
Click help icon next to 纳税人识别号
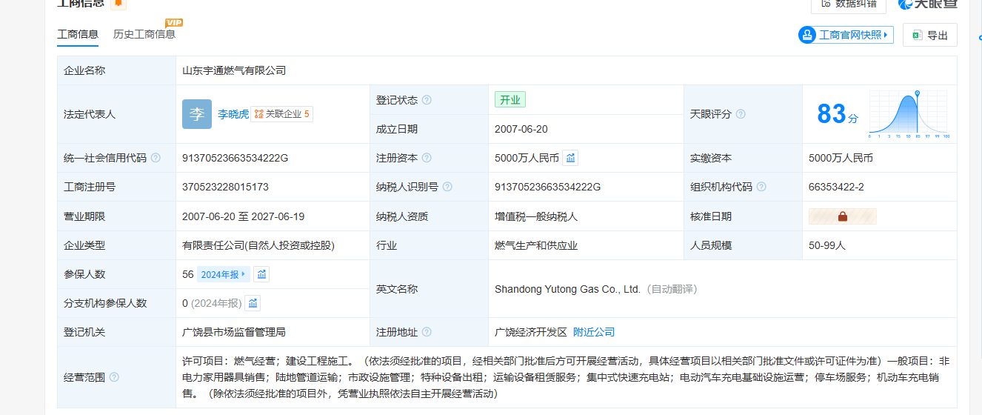[447, 187]
